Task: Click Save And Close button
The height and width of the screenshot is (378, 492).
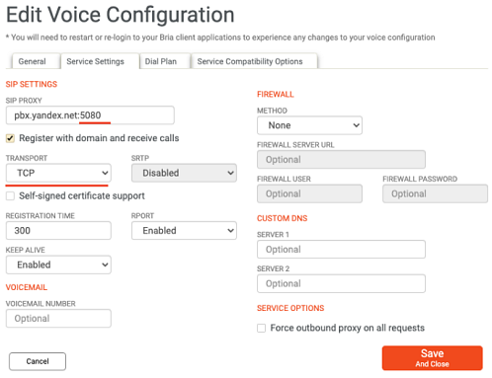Action: click(x=433, y=358)
